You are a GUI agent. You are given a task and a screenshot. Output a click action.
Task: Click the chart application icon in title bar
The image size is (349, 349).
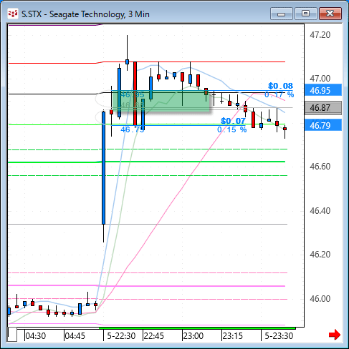pyautogui.click(x=13, y=14)
